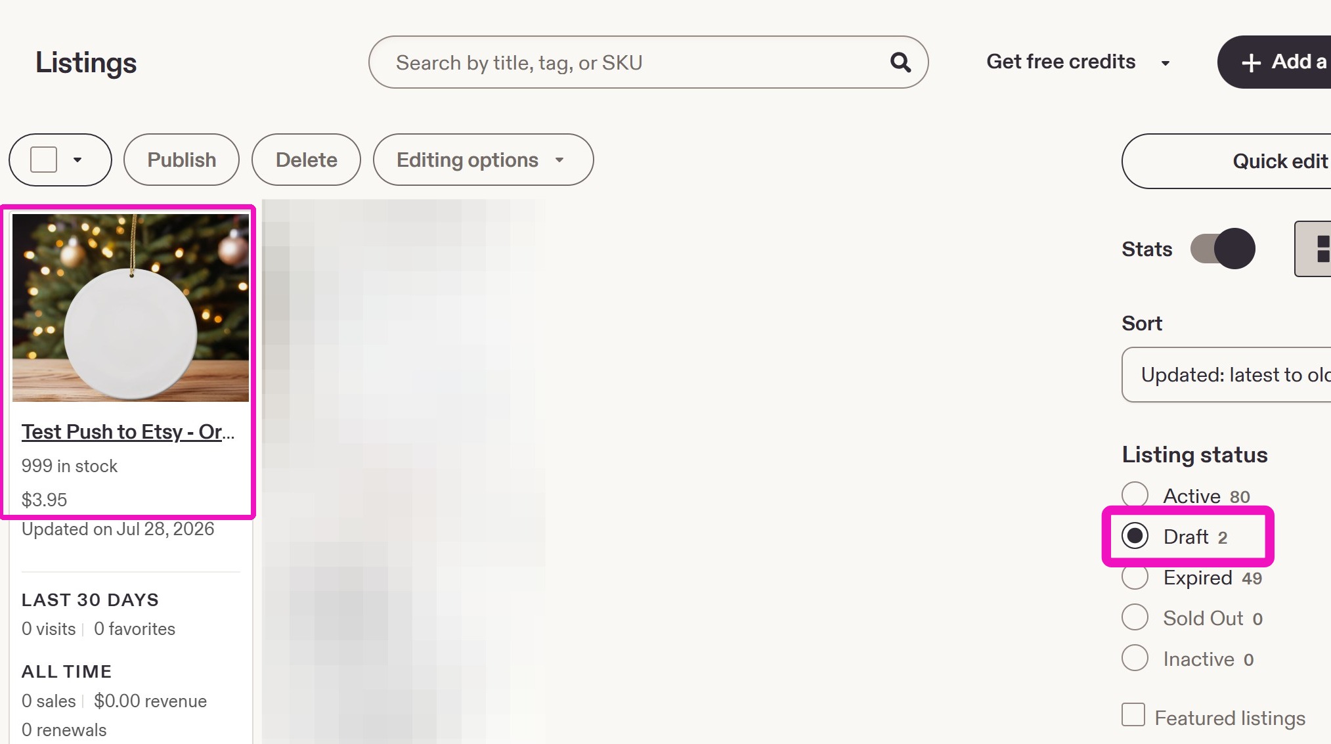
Task: Open the Test Push to Etsy listing link
Action: coord(128,431)
